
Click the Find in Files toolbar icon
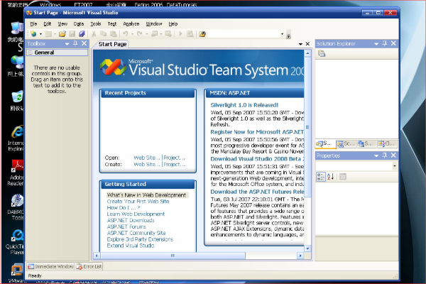coord(202,34)
